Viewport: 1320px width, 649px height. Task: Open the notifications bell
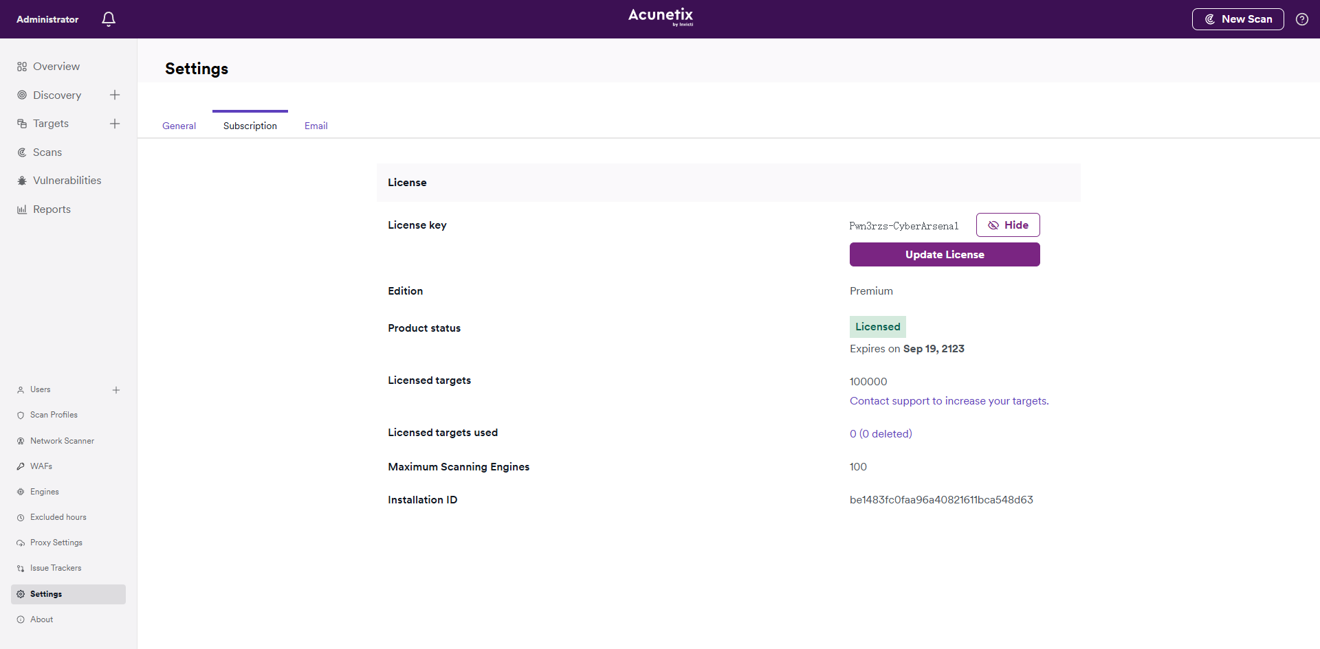tap(109, 19)
